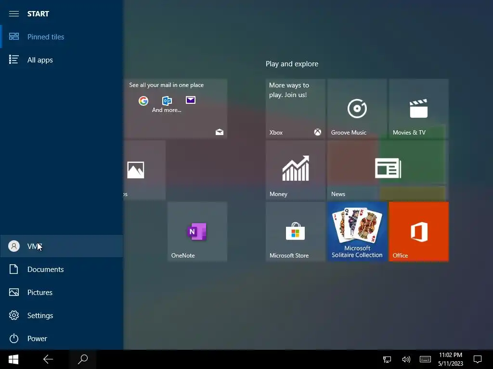Click the VM user avatar icon
The image size is (493, 369).
14,246
